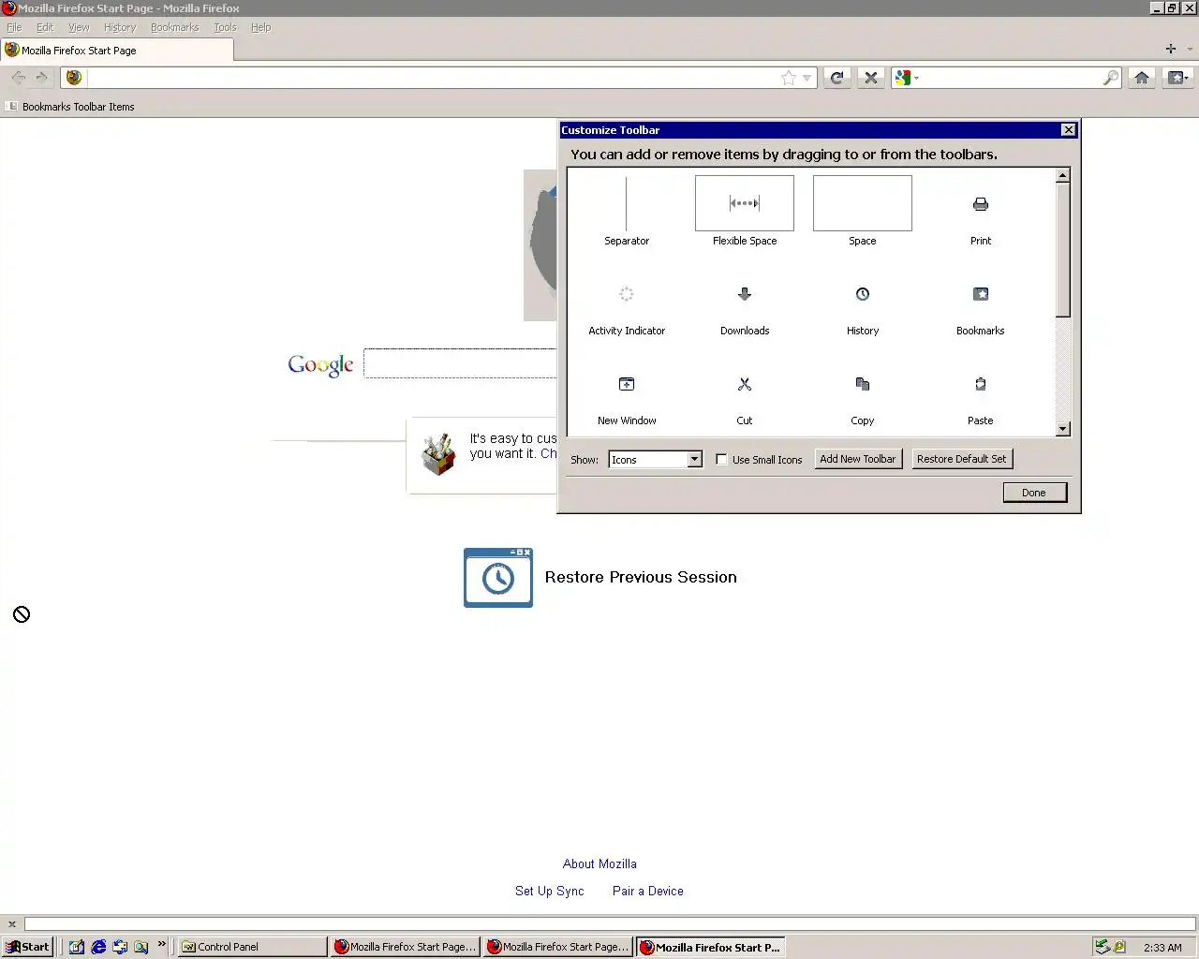1199x959 pixels.
Task: Open the address bar history dropdown arrow
Action: coord(807,78)
